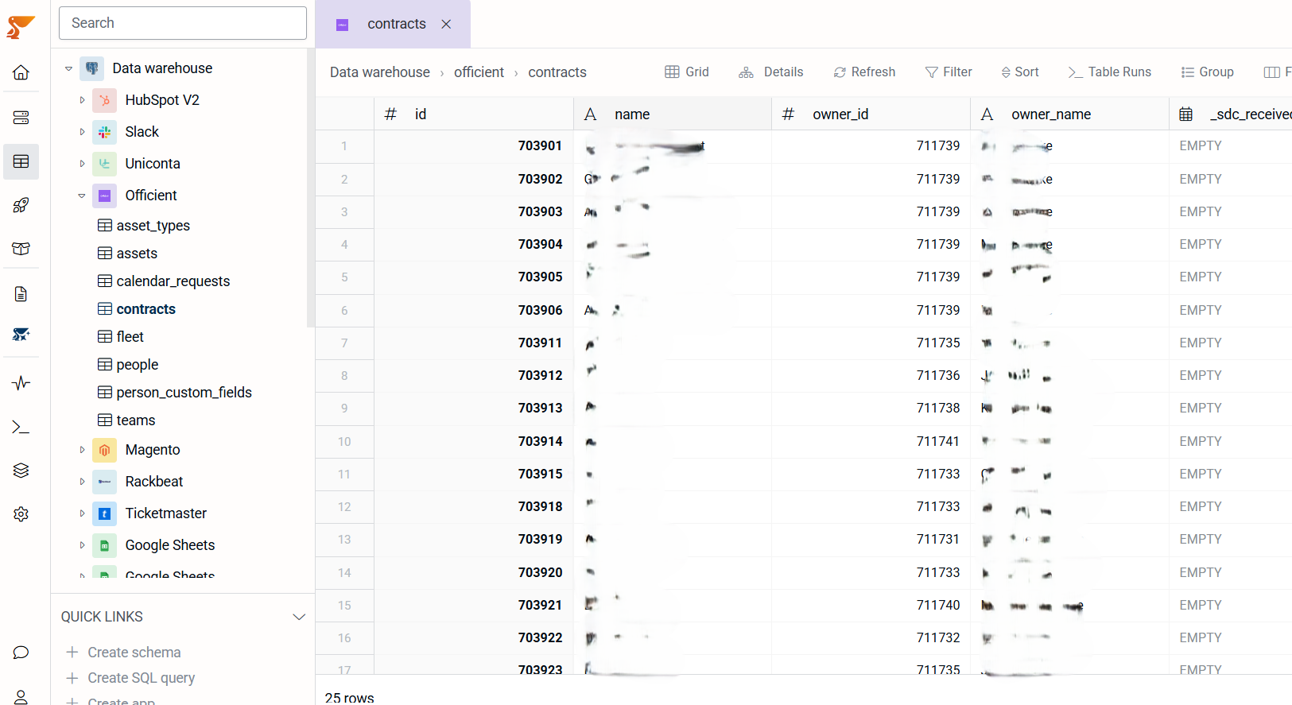Open the server storage icon in the sidebar
The height and width of the screenshot is (705, 1292).
tap(21, 118)
